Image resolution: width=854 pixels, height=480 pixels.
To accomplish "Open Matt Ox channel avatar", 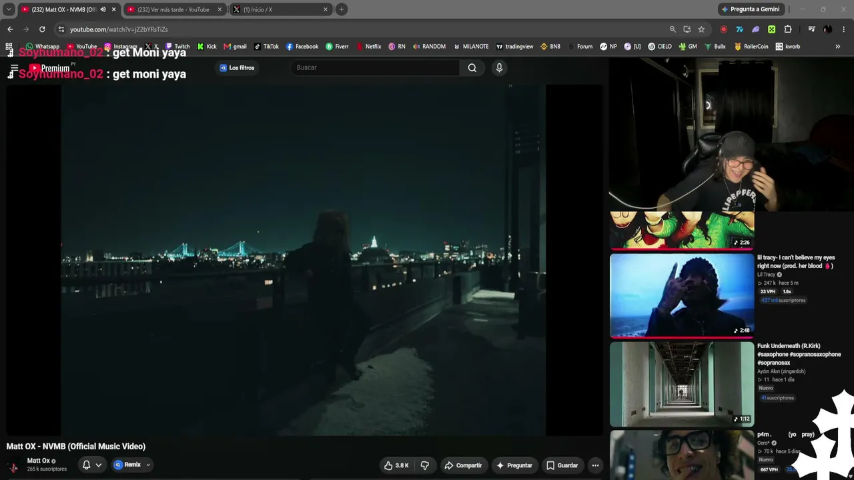I will (13, 465).
